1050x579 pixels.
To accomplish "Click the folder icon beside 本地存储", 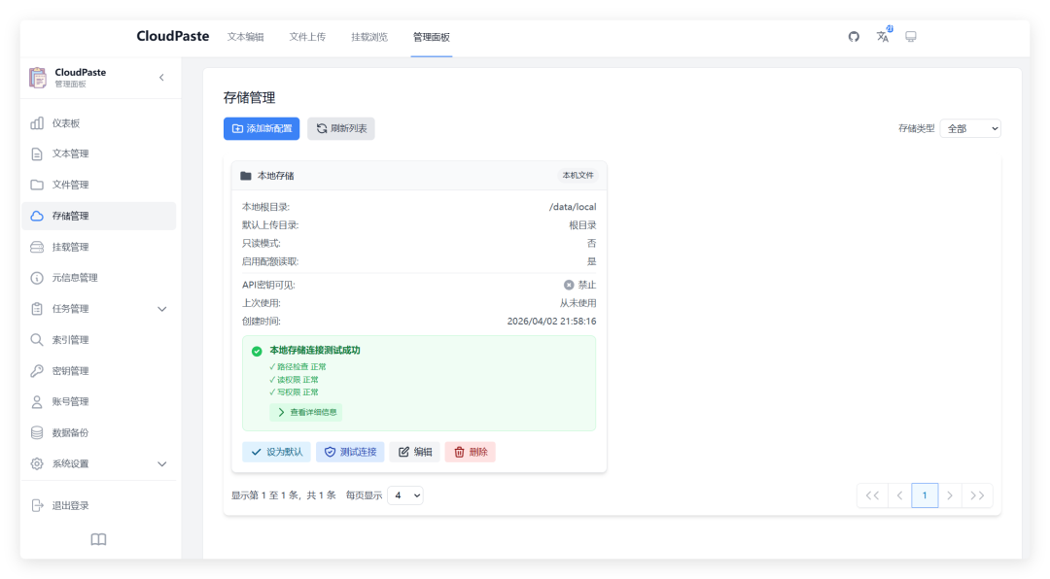I will [246, 176].
